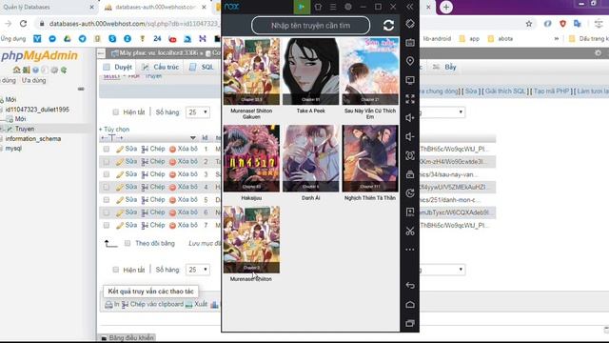Collapse phpMyAdmin navigation panel button
This screenshot has height=343, width=609.
[x=101, y=53]
